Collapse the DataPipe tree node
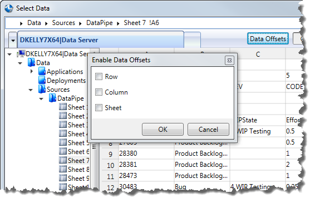The height and width of the screenshot is (203, 315). tap(41, 99)
